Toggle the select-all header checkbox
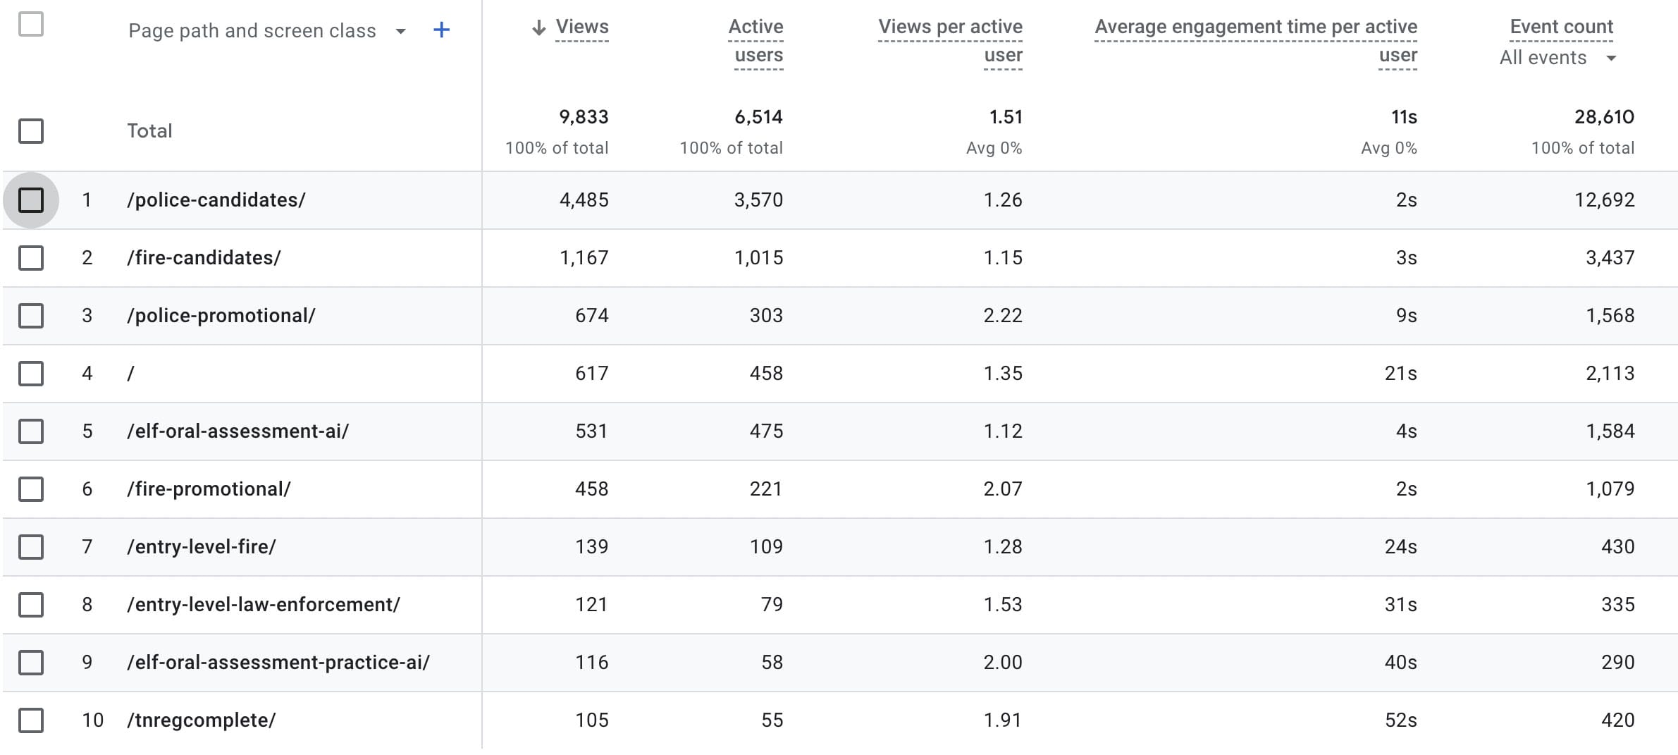Image resolution: width=1678 pixels, height=755 pixels. tap(31, 24)
